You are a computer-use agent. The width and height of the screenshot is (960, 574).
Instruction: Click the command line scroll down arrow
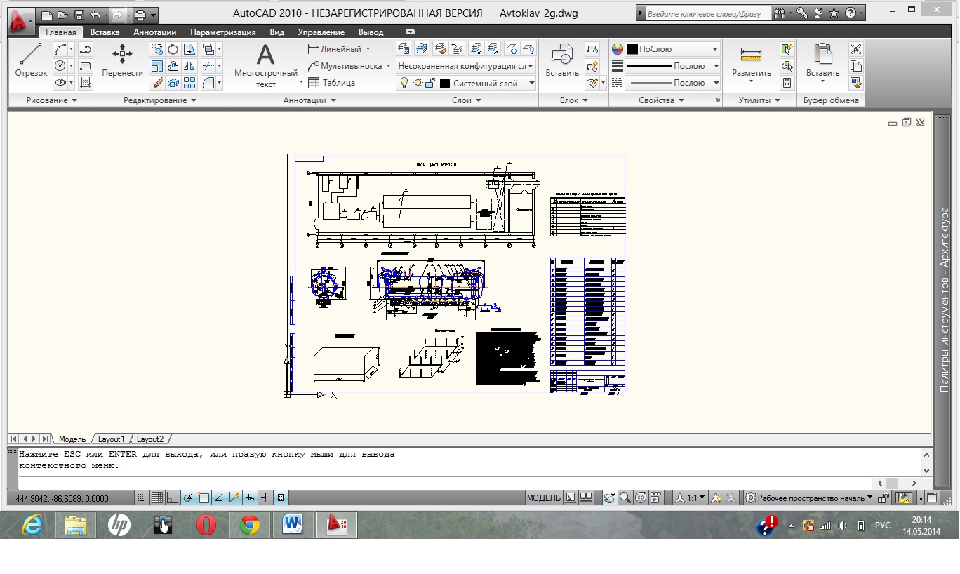pyautogui.click(x=927, y=469)
